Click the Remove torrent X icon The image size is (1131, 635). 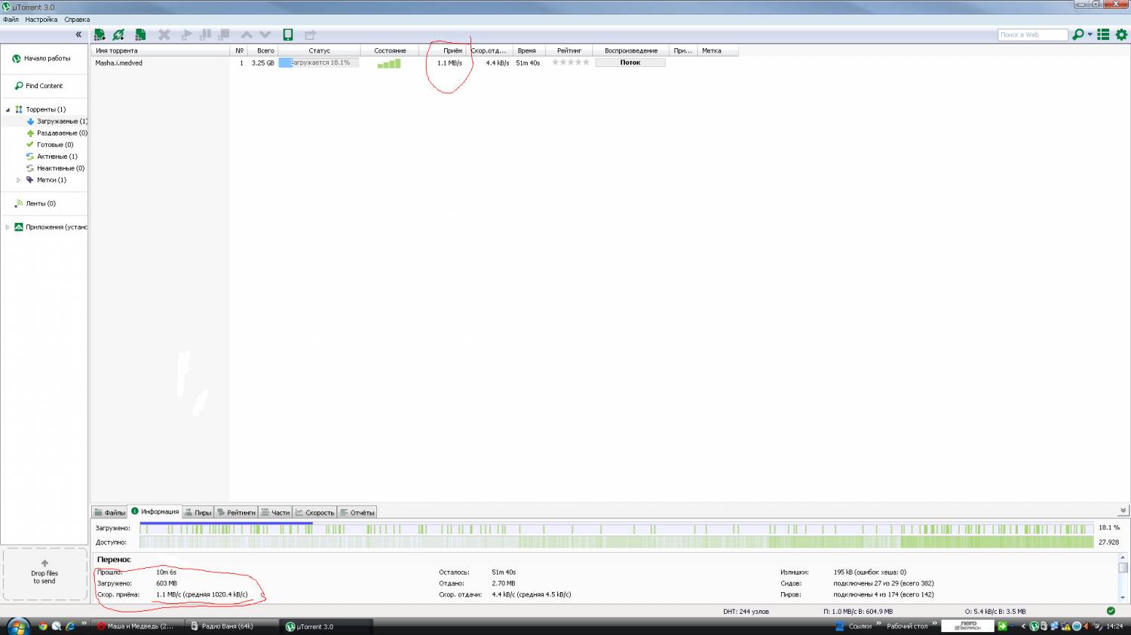(x=164, y=35)
